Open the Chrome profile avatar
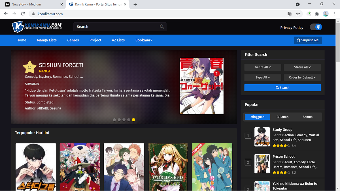This screenshot has height=191, width=340. (326, 14)
